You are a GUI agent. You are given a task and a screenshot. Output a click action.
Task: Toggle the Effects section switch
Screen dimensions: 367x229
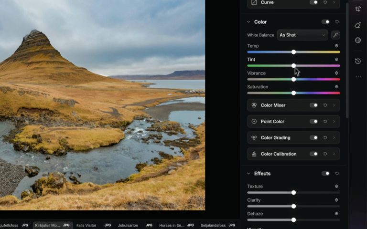click(325, 173)
